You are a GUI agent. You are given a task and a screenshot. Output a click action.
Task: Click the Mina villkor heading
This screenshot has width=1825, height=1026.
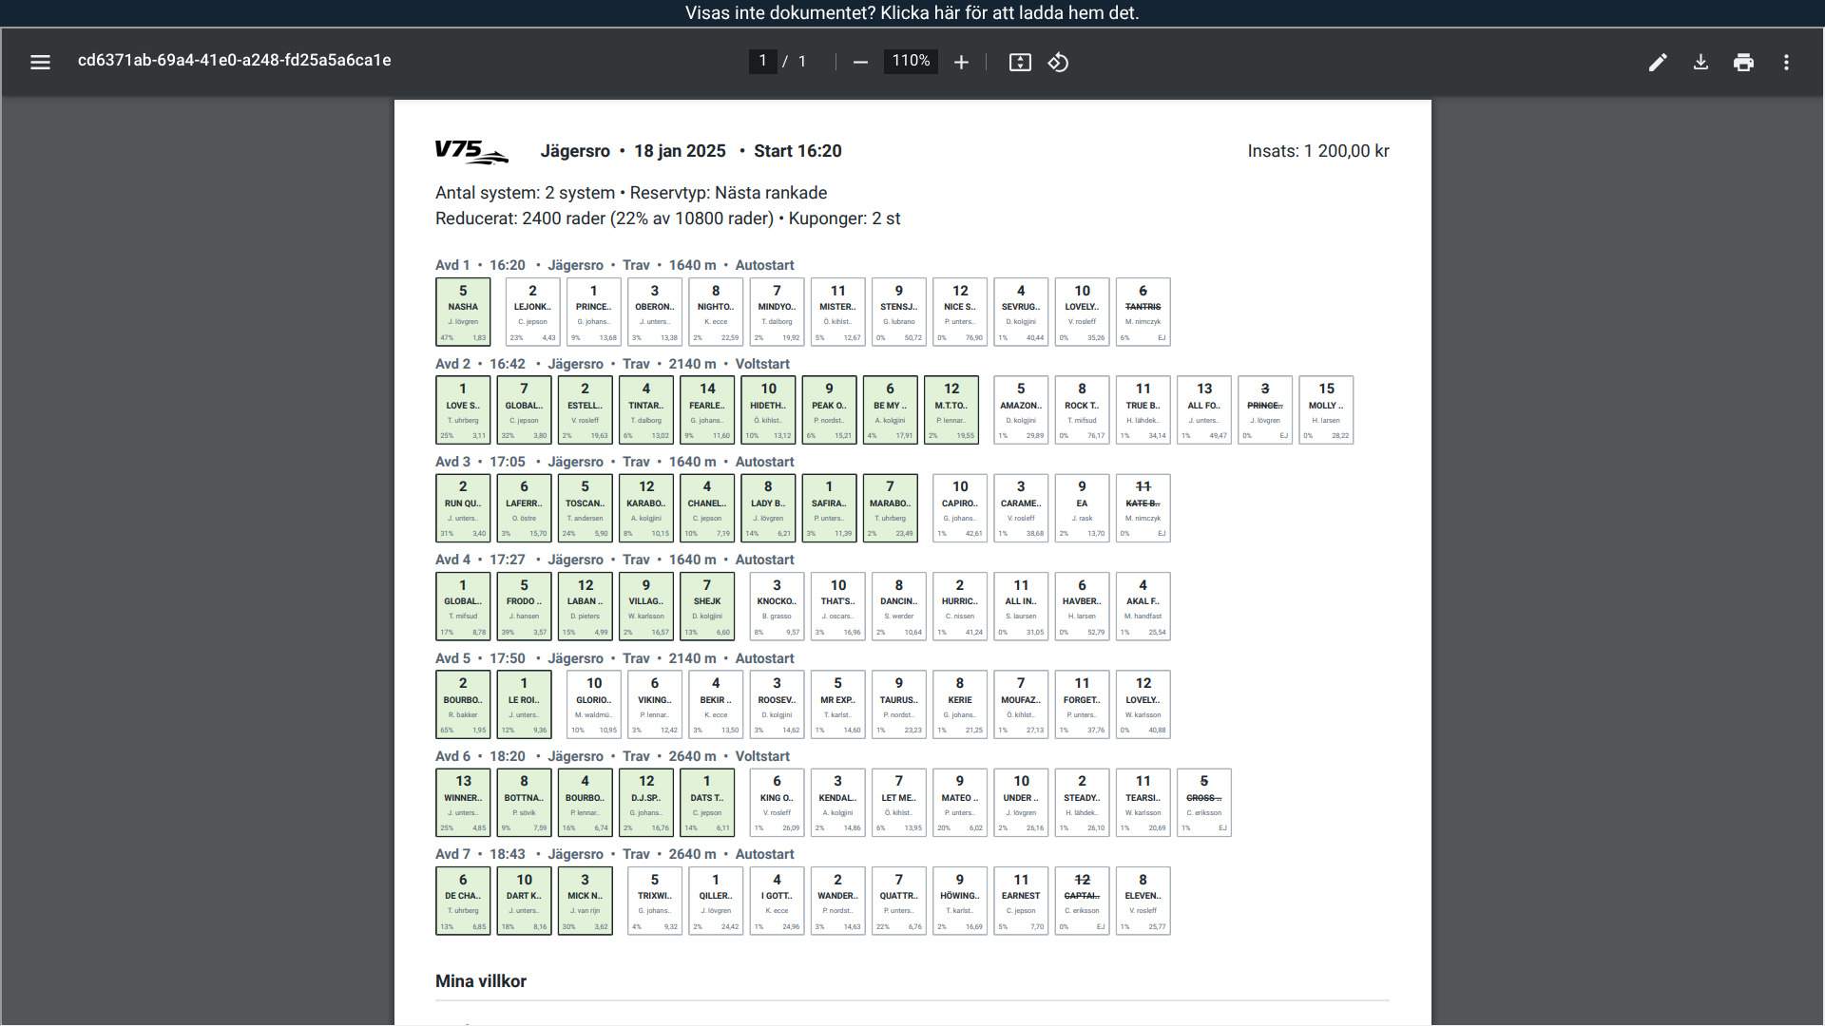click(x=480, y=981)
